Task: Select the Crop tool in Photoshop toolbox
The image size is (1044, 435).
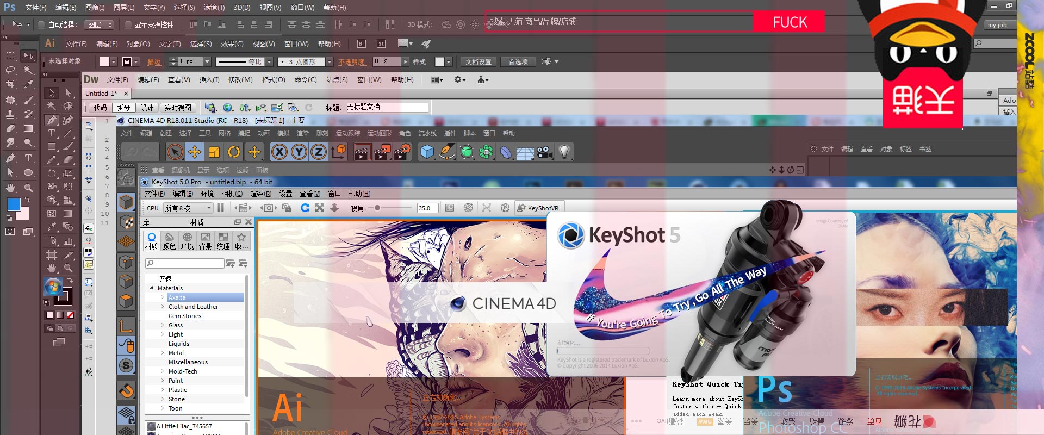Action: (x=10, y=84)
